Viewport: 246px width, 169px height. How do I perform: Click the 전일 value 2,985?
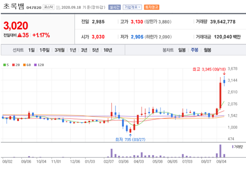coord(98,22)
